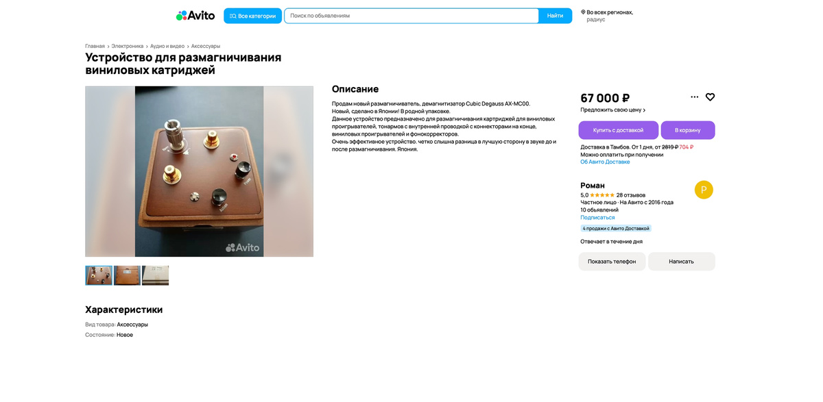Image resolution: width=823 pixels, height=402 pixels.
Task: Open Аксессуары breadcrumb category
Action: pyautogui.click(x=206, y=46)
